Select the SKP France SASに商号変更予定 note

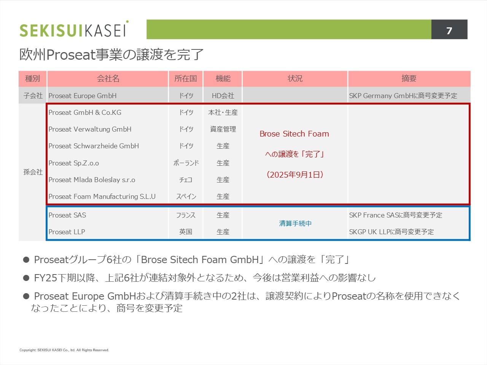pyautogui.click(x=396, y=215)
